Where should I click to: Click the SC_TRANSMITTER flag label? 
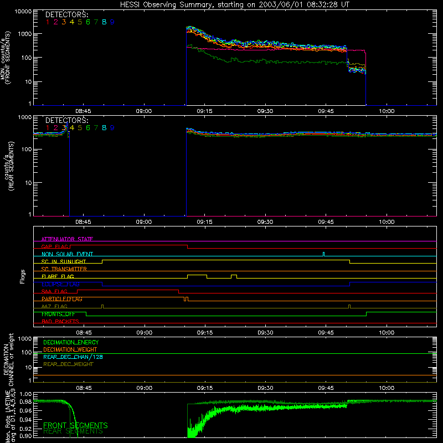pos(64,269)
